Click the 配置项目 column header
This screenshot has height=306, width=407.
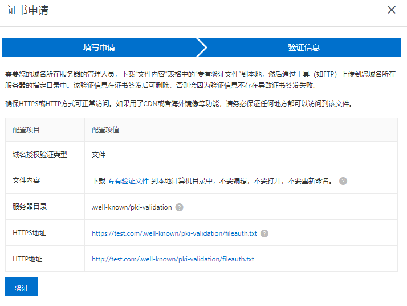26,130
